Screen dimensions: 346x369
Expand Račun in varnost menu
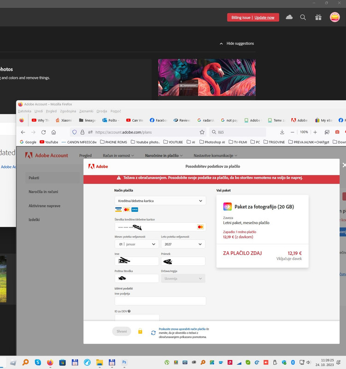(118, 155)
